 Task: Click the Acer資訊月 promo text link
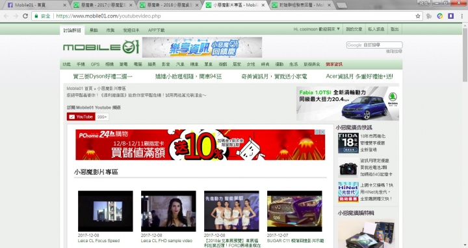pos(359,76)
